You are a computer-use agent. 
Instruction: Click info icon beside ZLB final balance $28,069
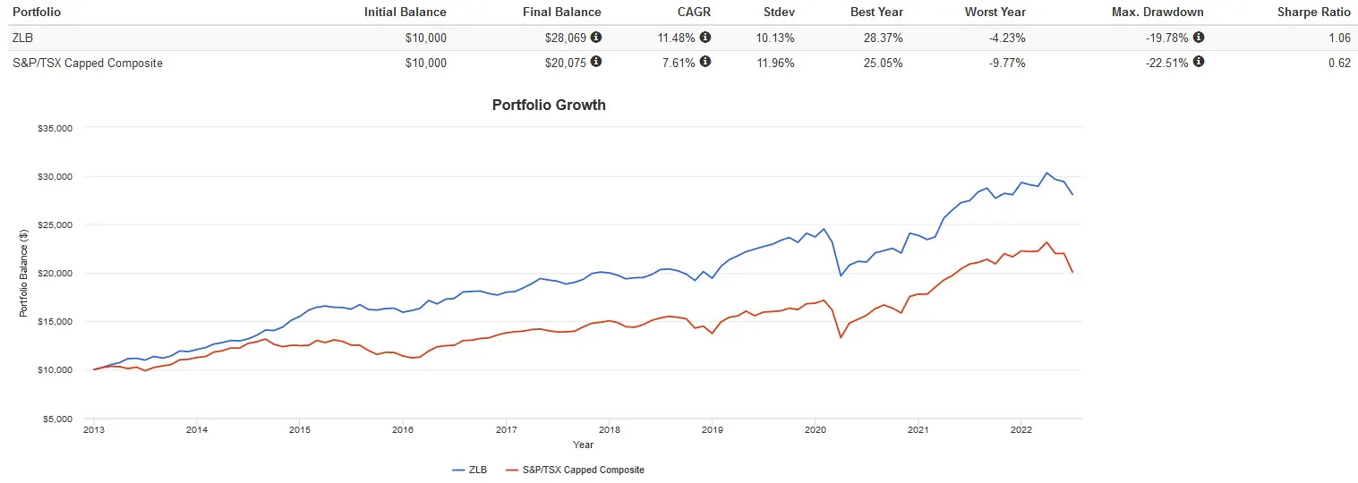pyautogui.click(x=596, y=38)
